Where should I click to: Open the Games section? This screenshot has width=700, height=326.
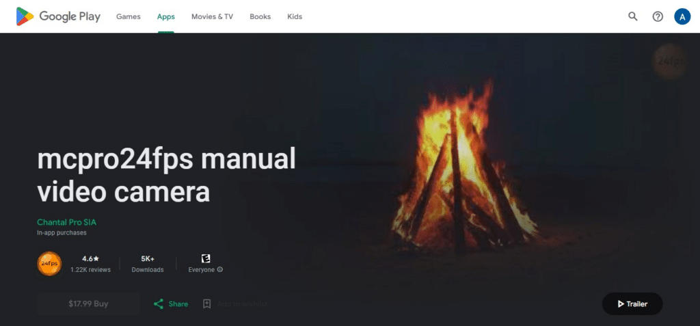128,16
